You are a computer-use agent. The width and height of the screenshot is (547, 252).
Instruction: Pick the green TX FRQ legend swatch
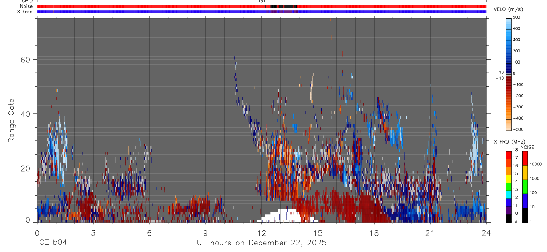pyautogui.click(x=509, y=186)
